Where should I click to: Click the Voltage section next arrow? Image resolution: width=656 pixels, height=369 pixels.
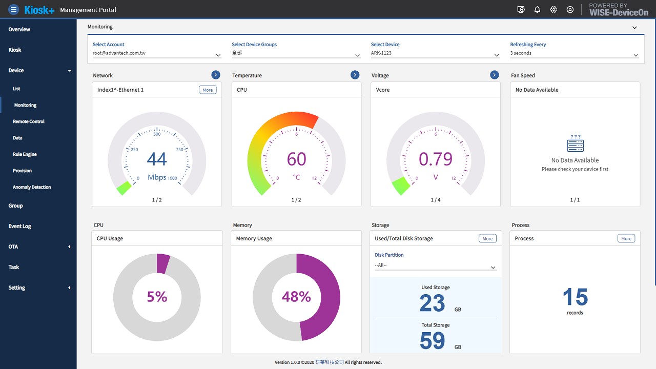coord(495,75)
